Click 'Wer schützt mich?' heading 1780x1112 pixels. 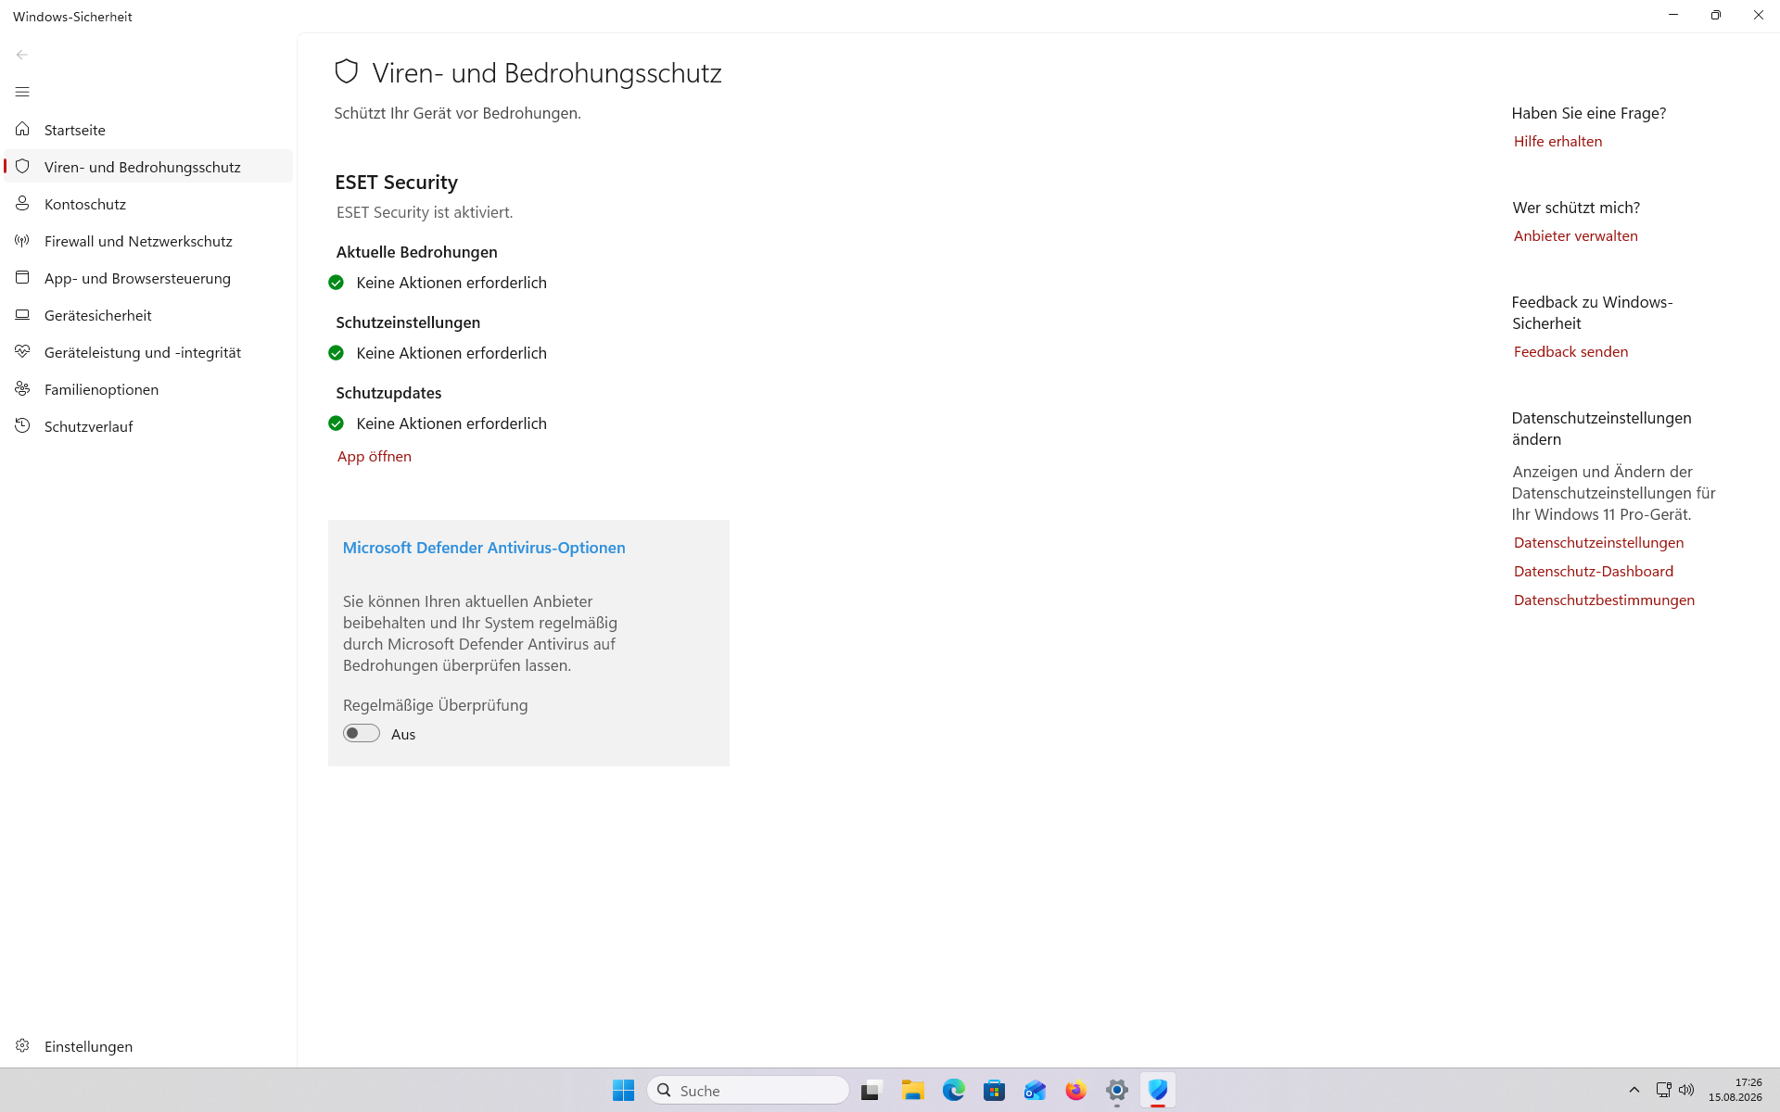tap(1576, 208)
